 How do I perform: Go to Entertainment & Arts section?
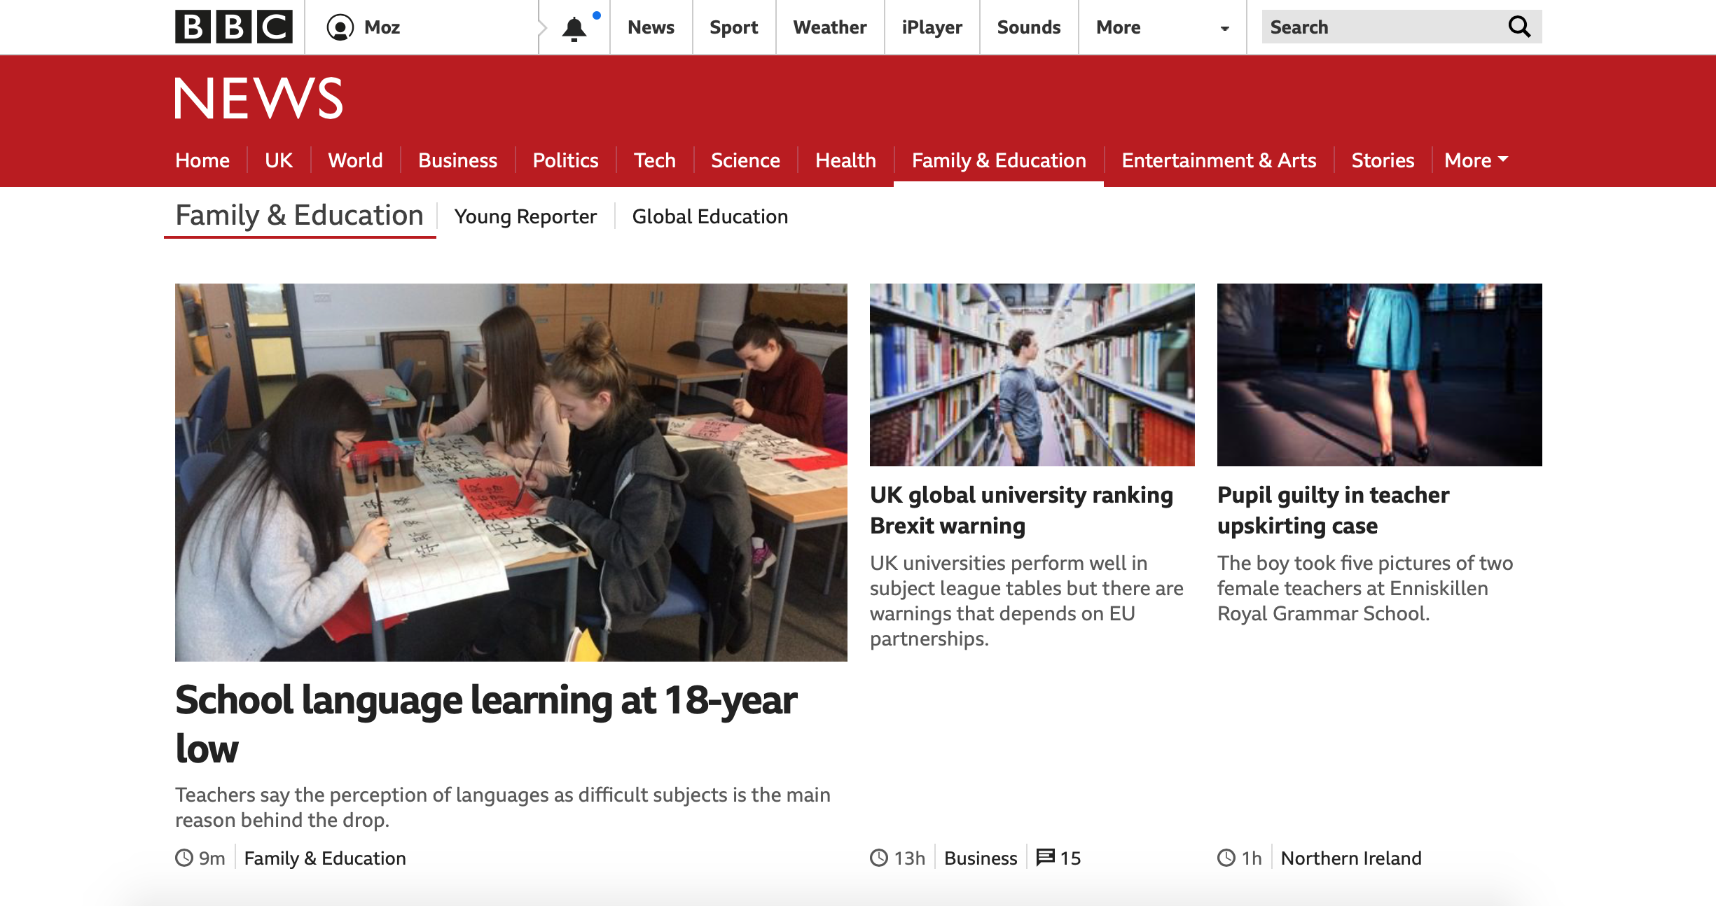click(x=1219, y=160)
